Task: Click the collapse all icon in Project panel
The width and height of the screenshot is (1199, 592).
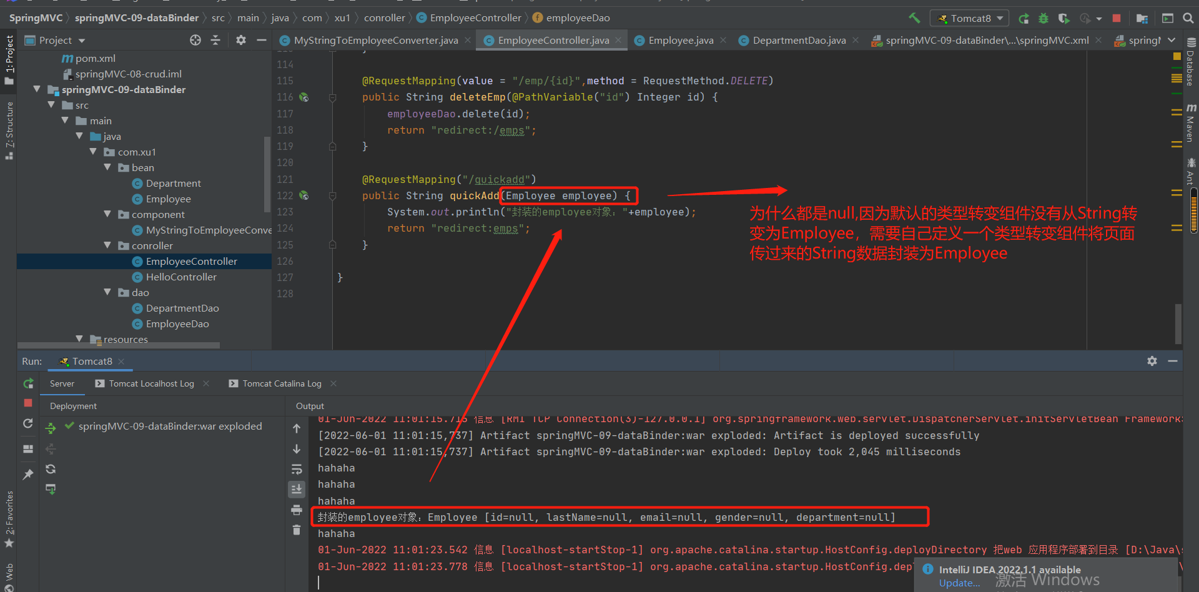Action: [x=215, y=40]
